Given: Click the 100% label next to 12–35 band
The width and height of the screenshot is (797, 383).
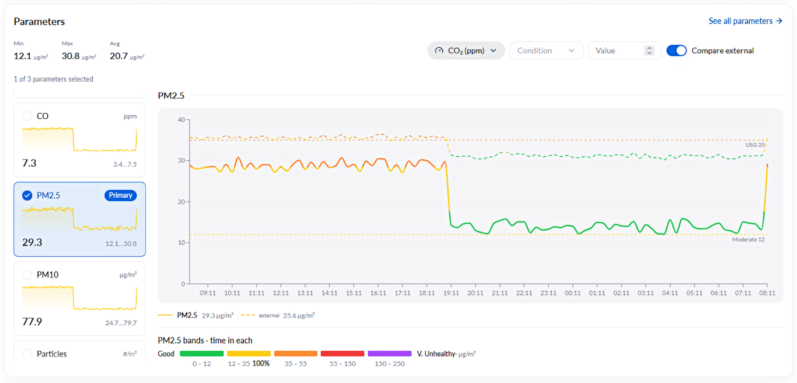Looking at the screenshot, I should 261,363.
